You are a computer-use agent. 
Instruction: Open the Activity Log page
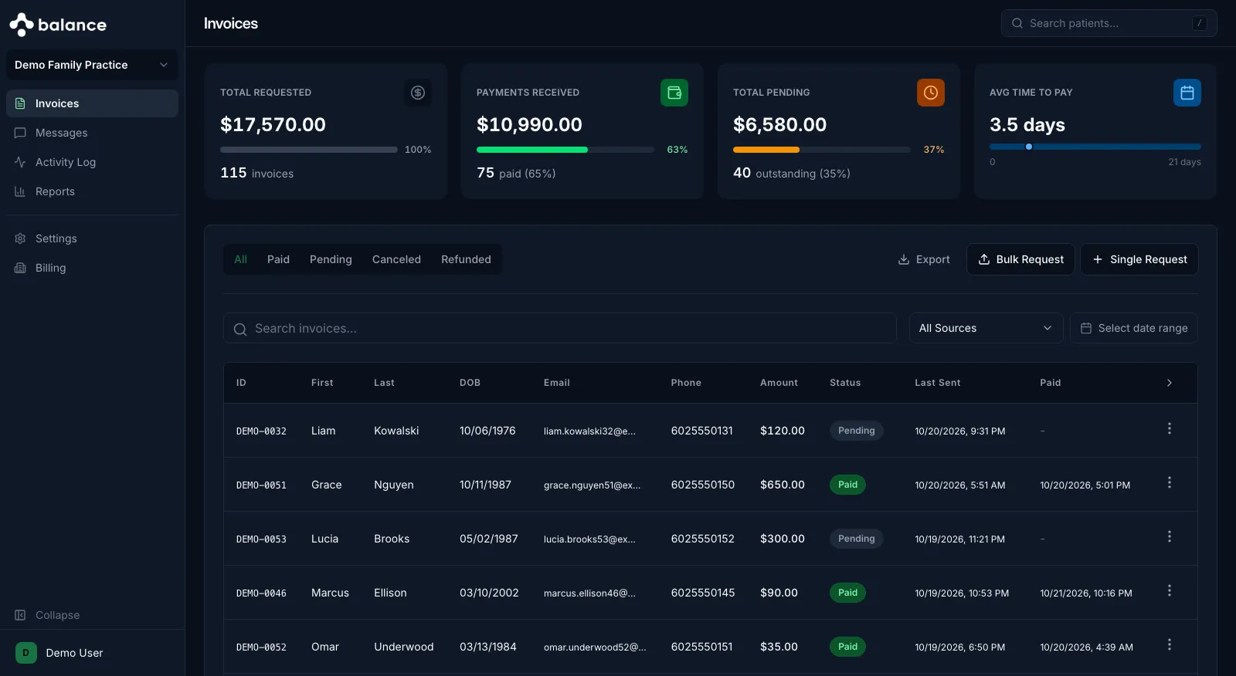tap(92, 162)
